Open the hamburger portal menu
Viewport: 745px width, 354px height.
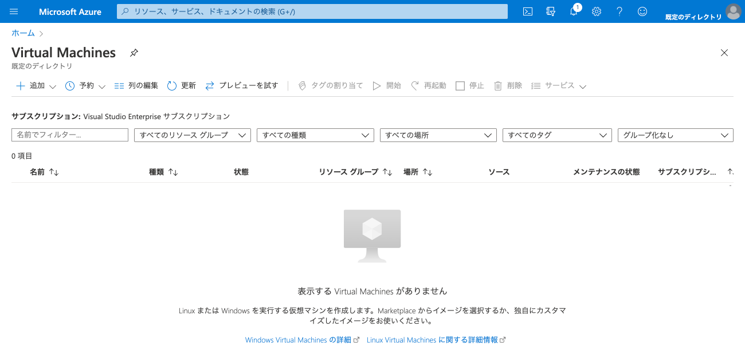(14, 11)
